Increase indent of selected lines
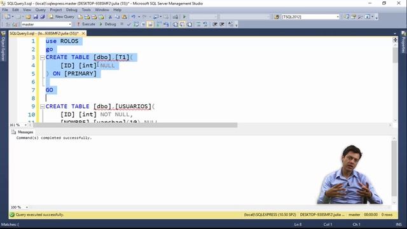 [222, 24]
